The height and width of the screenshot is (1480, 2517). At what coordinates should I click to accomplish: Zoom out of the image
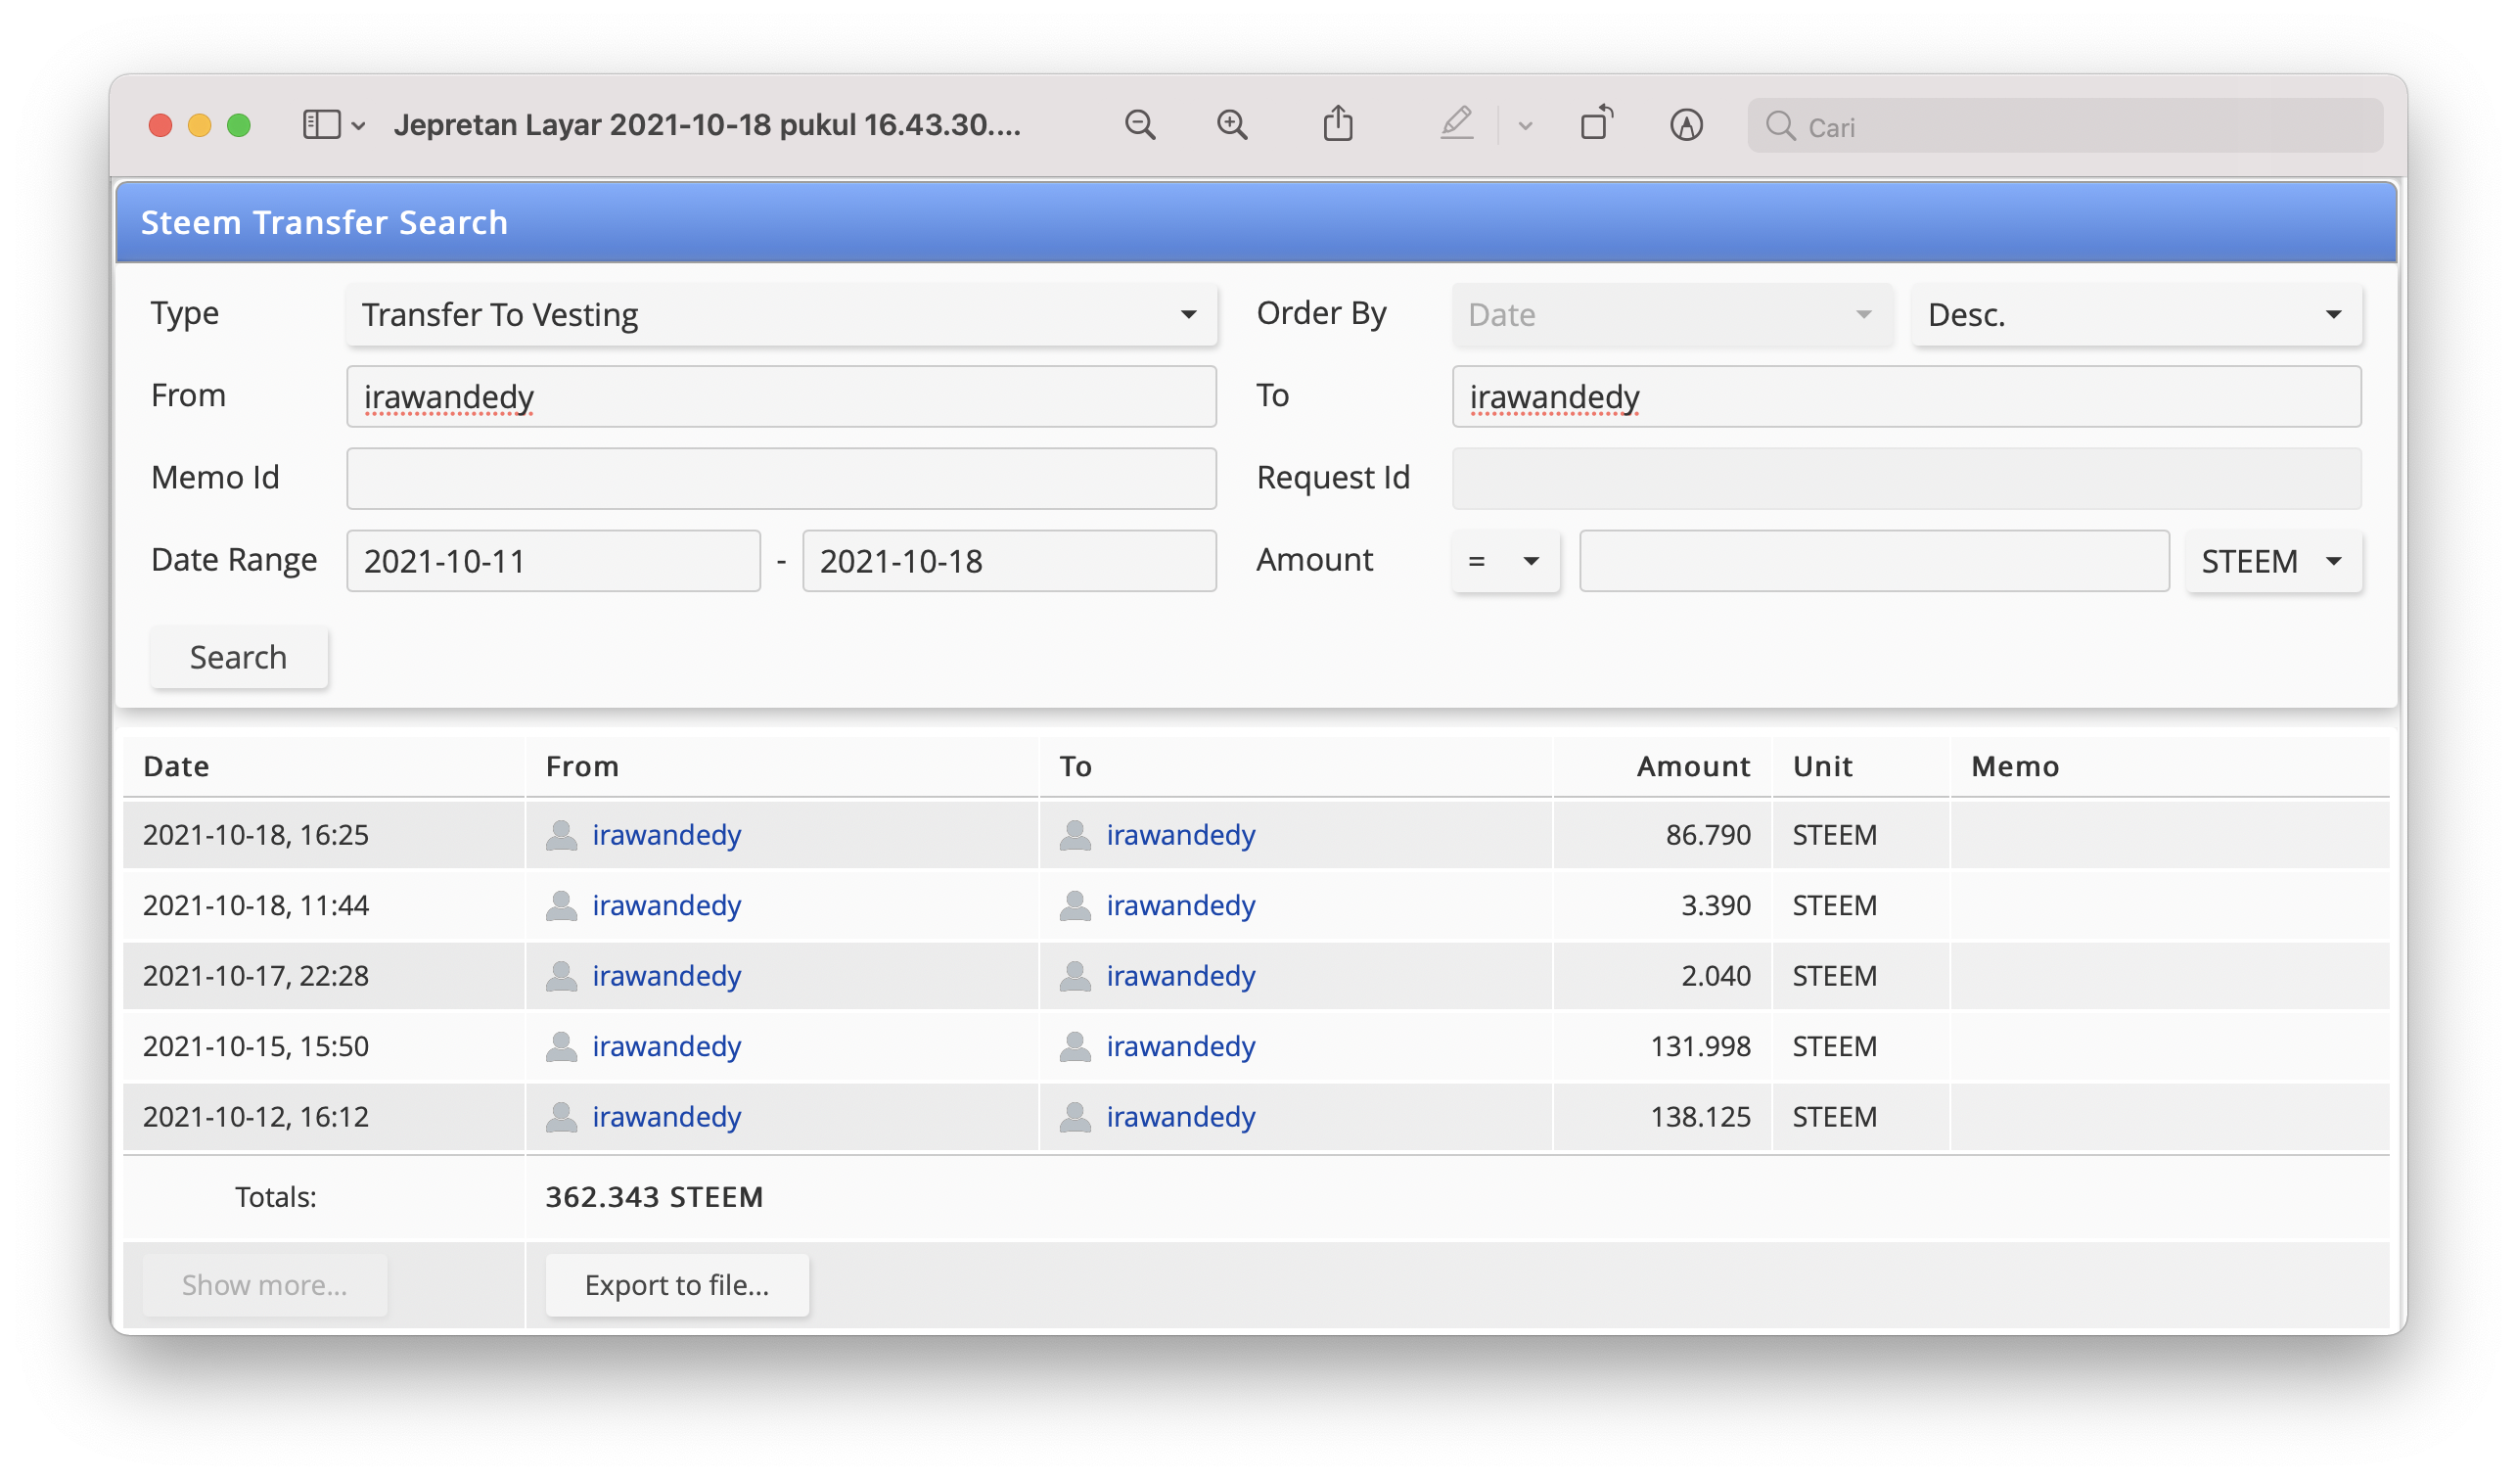1140,125
